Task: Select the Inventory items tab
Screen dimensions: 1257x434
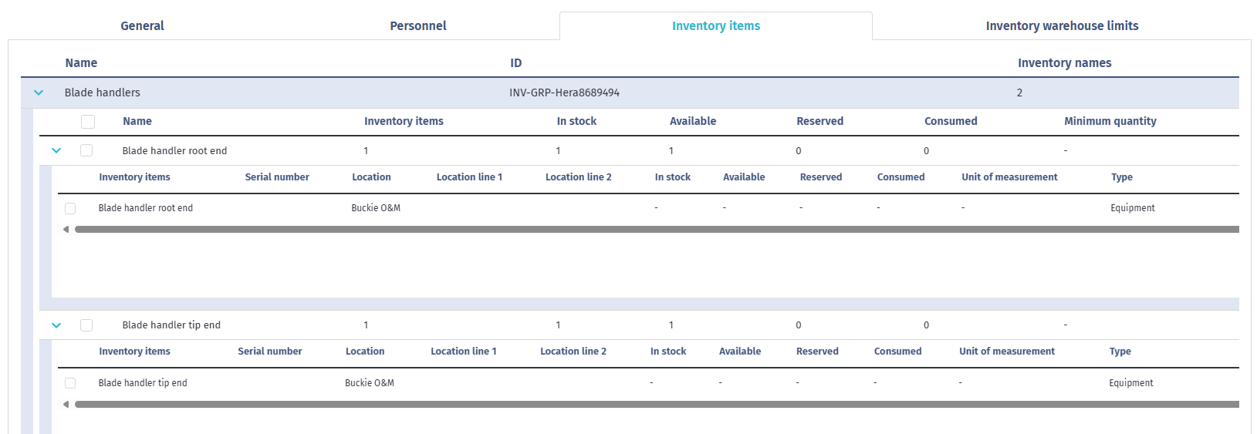Action: click(715, 25)
